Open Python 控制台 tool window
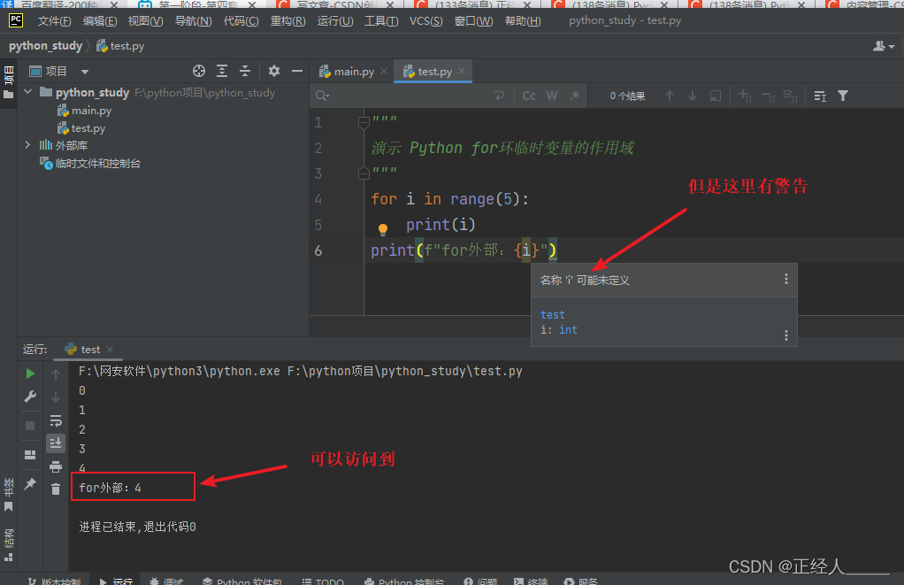 point(405,581)
